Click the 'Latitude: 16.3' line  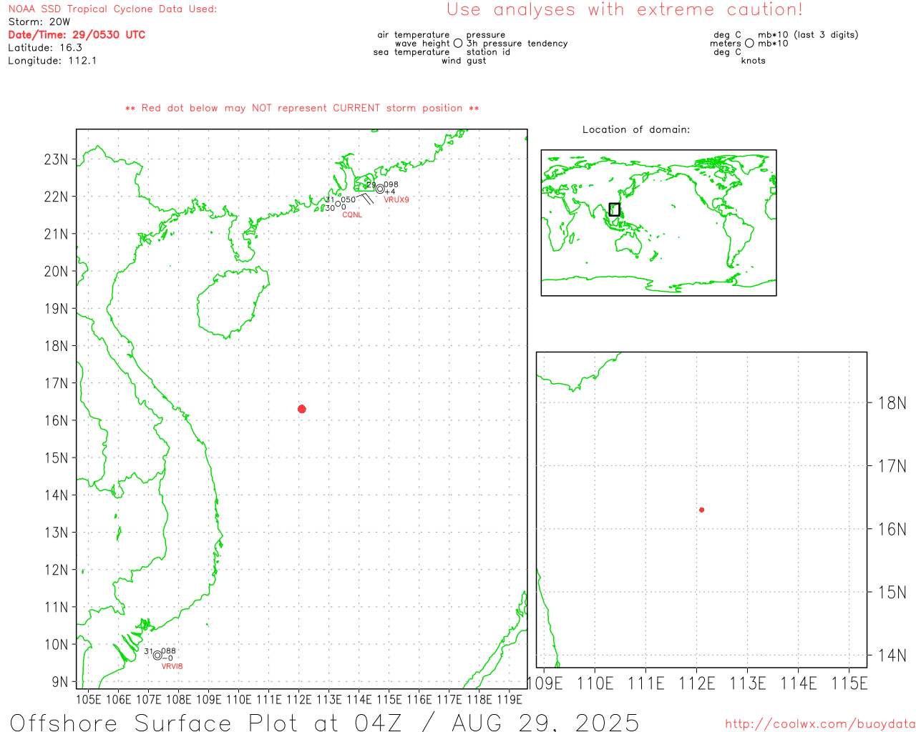[x=45, y=48]
